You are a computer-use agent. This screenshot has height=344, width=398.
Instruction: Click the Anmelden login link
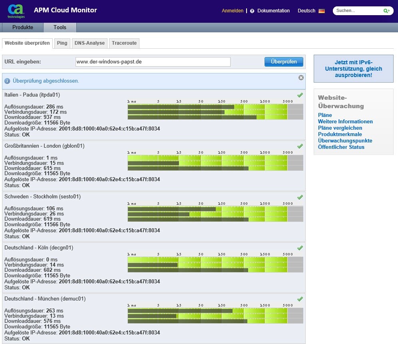pos(233,11)
